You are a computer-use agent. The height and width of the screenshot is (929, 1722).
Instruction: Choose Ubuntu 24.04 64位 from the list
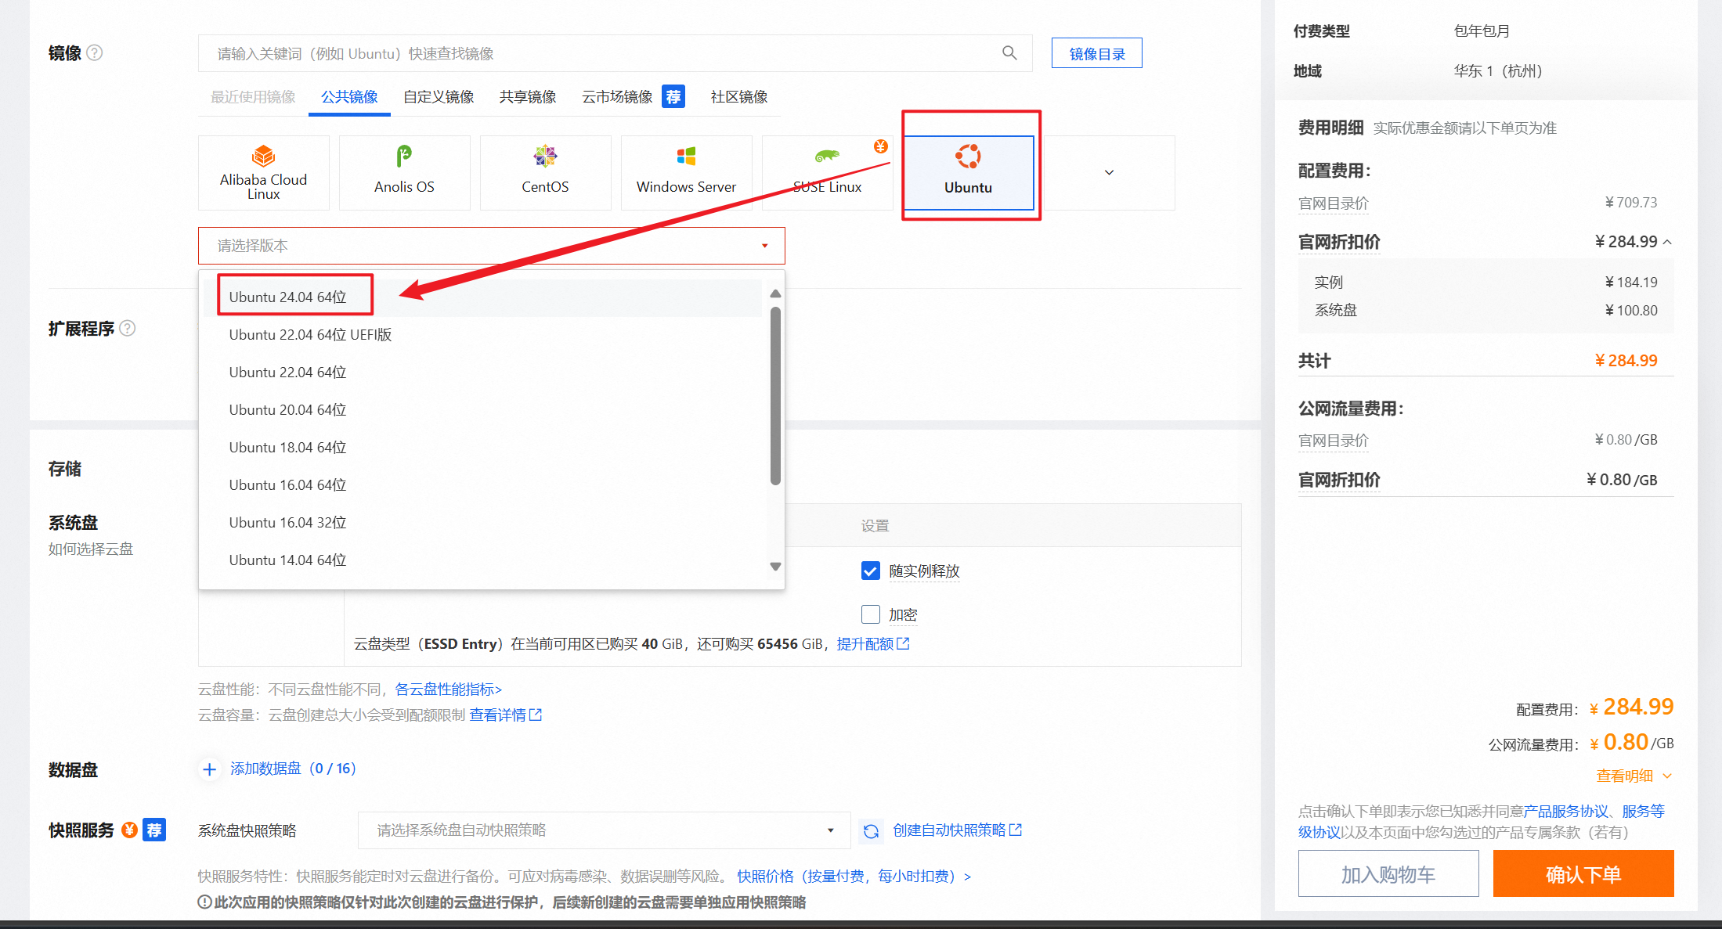pos(482,297)
